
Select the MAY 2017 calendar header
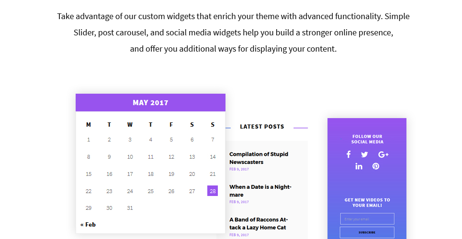(x=150, y=102)
